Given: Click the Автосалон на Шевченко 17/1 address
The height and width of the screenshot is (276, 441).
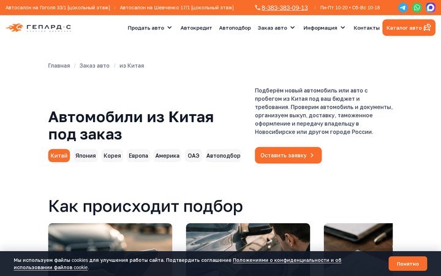Looking at the screenshot, I should point(176,7).
